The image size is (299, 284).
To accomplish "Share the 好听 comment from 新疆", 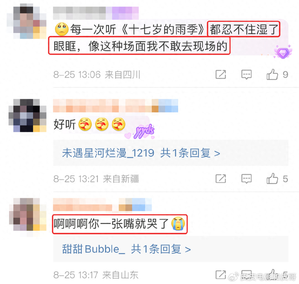I will click(x=221, y=179).
